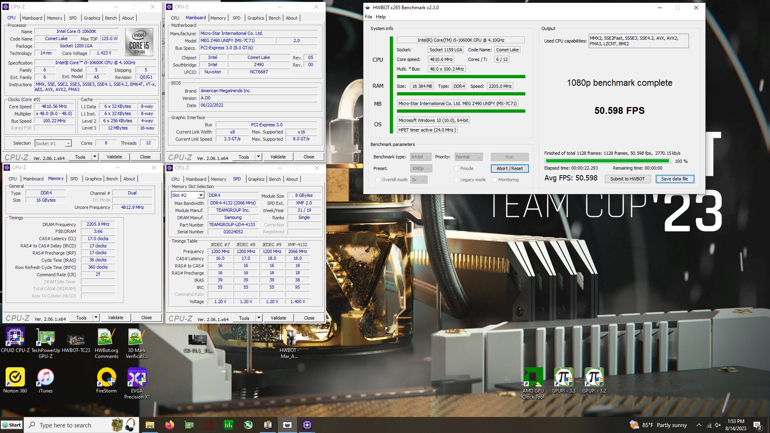Launch GPUPI - 3.2 shortcut
This screenshot has width=770, height=433.
(x=594, y=380)
